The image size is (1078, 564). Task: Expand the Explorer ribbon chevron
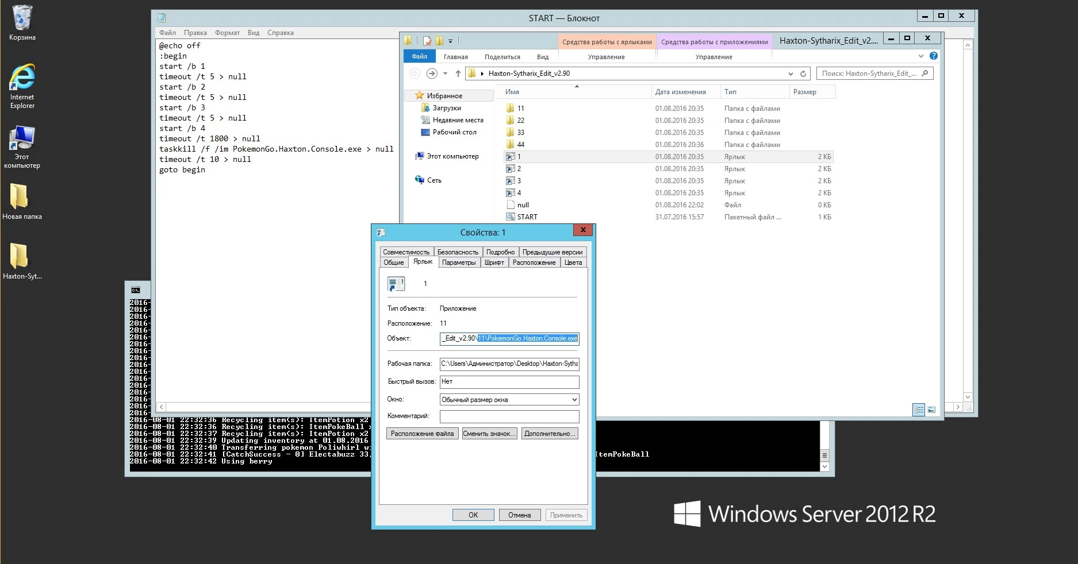pos(921,56)
